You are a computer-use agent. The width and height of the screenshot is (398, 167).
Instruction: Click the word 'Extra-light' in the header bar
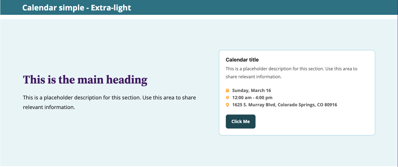click(111, 8)
